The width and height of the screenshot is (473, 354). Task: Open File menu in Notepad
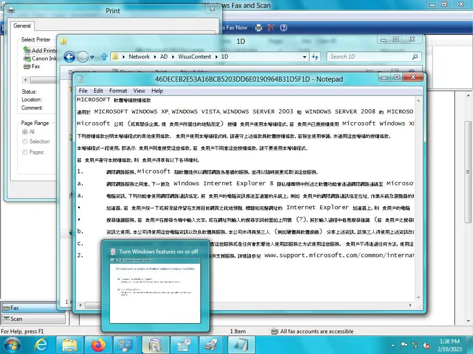pyautogui.click(x=83, y=91)
